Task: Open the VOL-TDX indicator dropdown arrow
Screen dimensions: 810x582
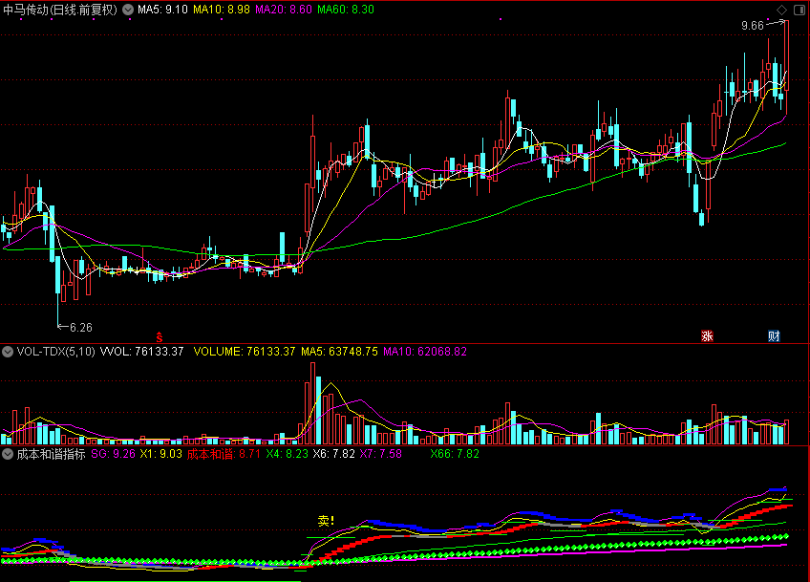Action: pos(9,352)
